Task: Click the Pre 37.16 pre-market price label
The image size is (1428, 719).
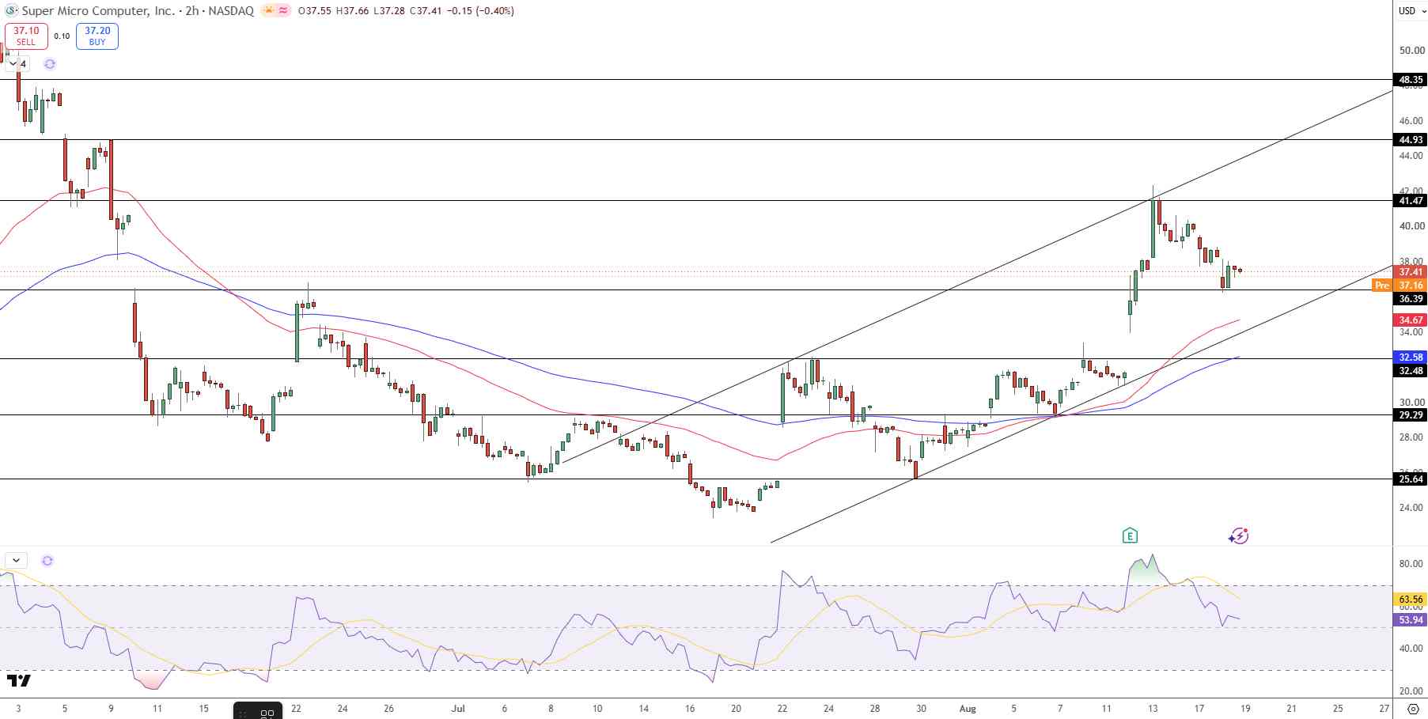Action: tap(1400, 286)
